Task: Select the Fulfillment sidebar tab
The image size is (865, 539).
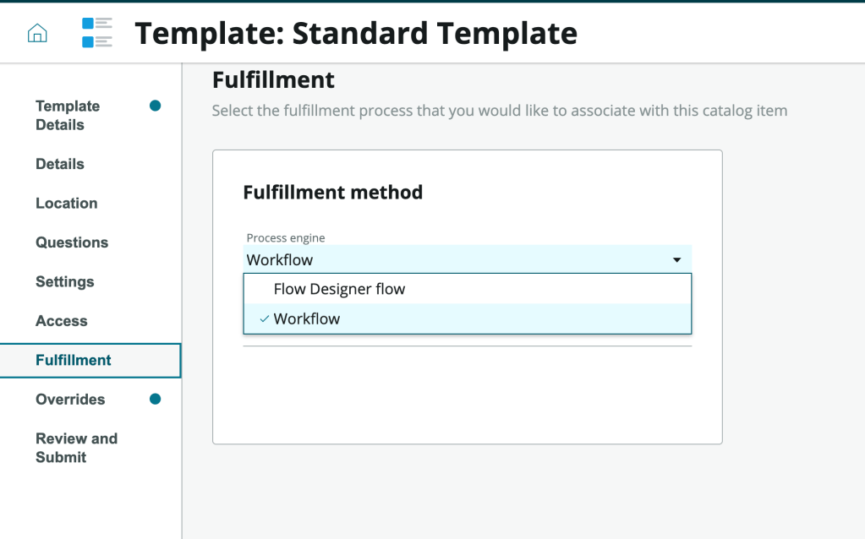Action: 74,360
